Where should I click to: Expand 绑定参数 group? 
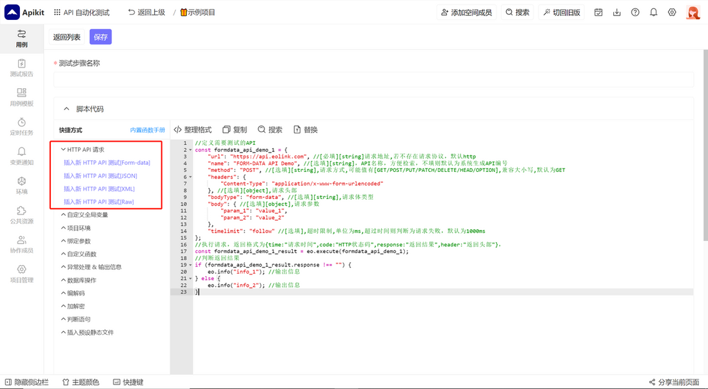click(76, 241)
